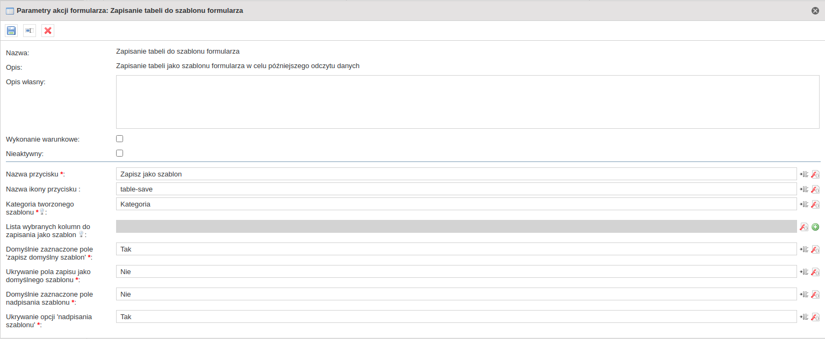Click the blue floppy disk save icon
The width and height of the screenshot is (825, 339).
[x=11, y=31]
